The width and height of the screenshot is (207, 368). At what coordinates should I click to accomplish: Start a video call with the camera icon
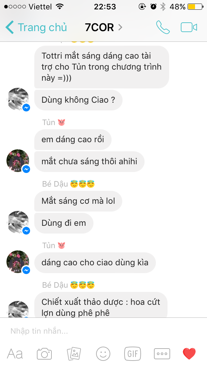tap(189, 27)
